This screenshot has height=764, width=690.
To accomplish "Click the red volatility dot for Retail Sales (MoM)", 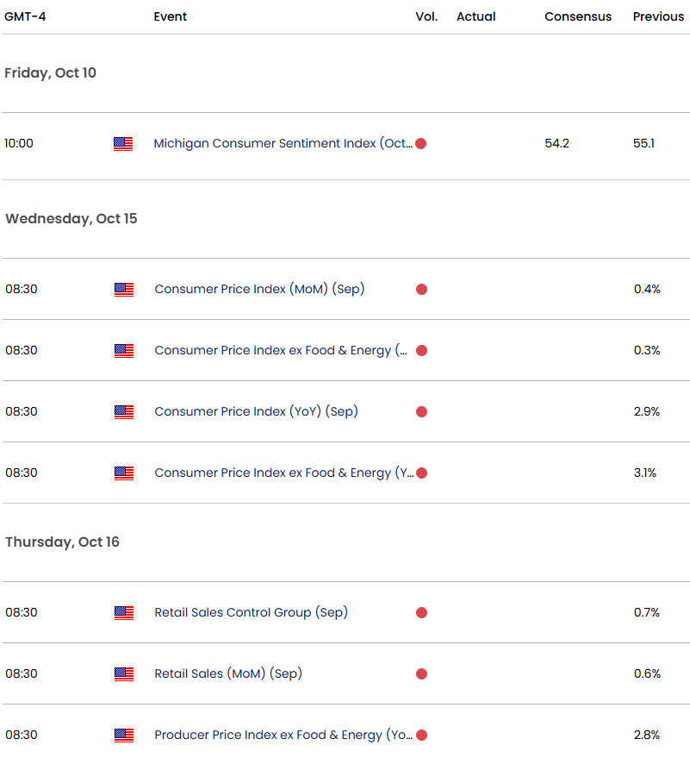I will pyautogui.click(x=421, y=674).
